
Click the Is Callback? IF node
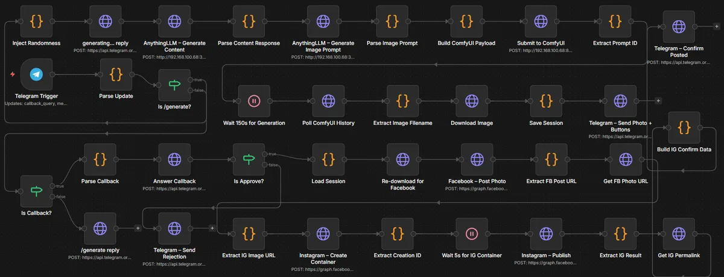[x=36, y=191]
